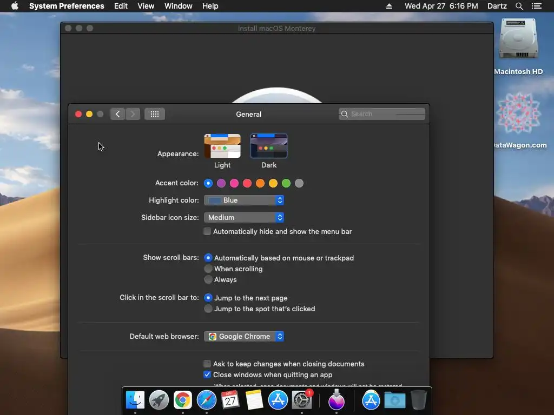This screenshot has height=415, width=554.
Task: Select scroll bars automatically based on mouse
Action: point(208,258)
